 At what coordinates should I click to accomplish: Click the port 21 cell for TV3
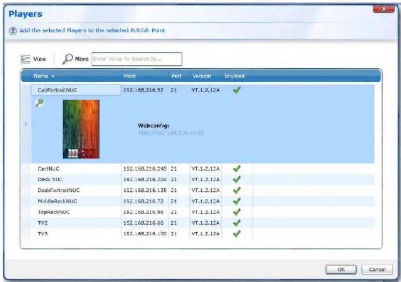coord(174,234)
